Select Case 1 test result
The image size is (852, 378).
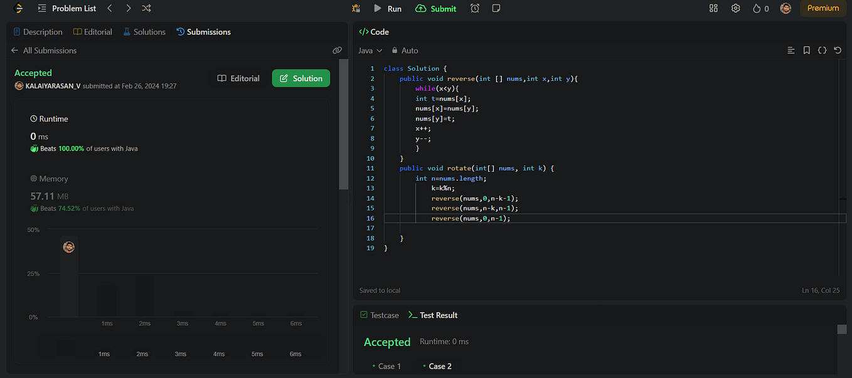pyautogui.click(x=386, y=366)
